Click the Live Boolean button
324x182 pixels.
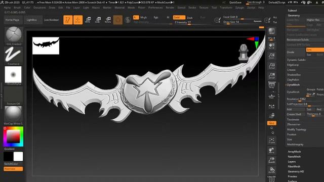pyautogui.click(x=52, y=20)
